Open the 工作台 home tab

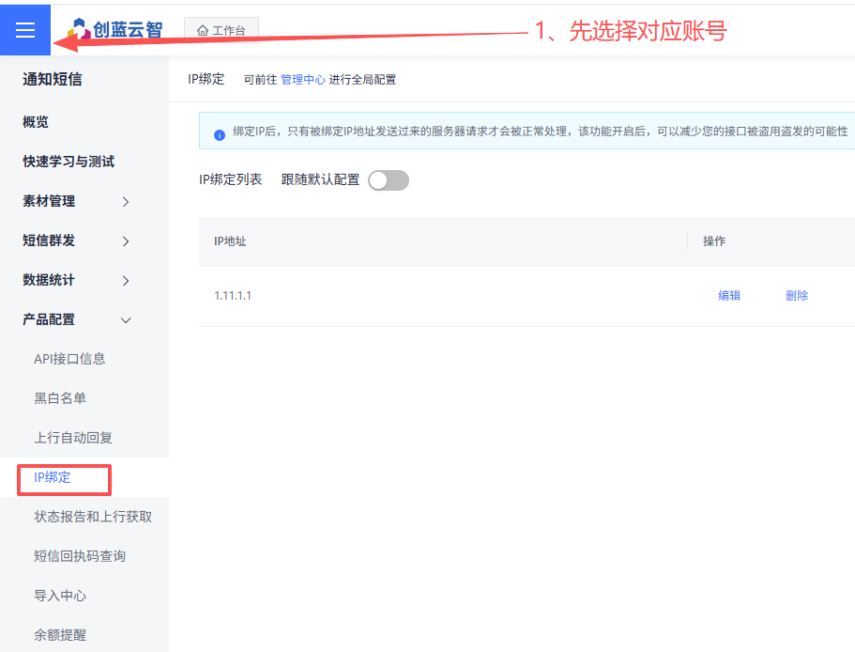[x=221, y=31]
